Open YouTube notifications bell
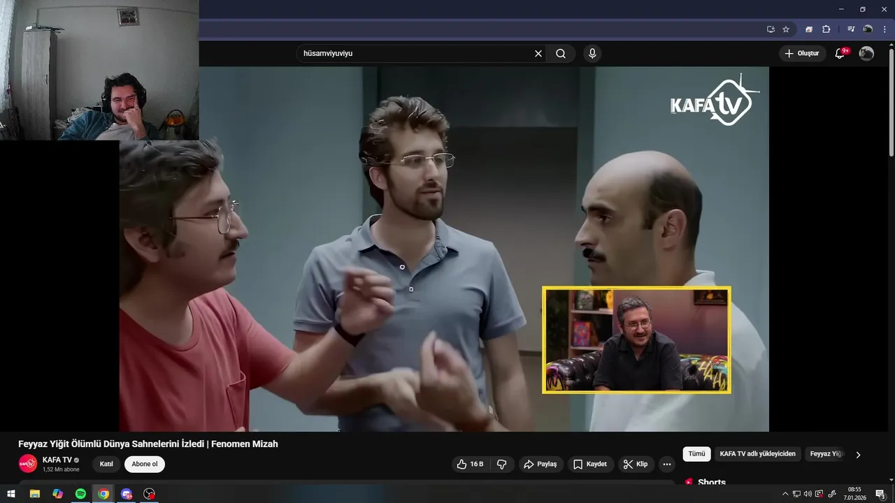Image resolution: width=895 pixels, height=503 pixels. (x=840, y=53)
